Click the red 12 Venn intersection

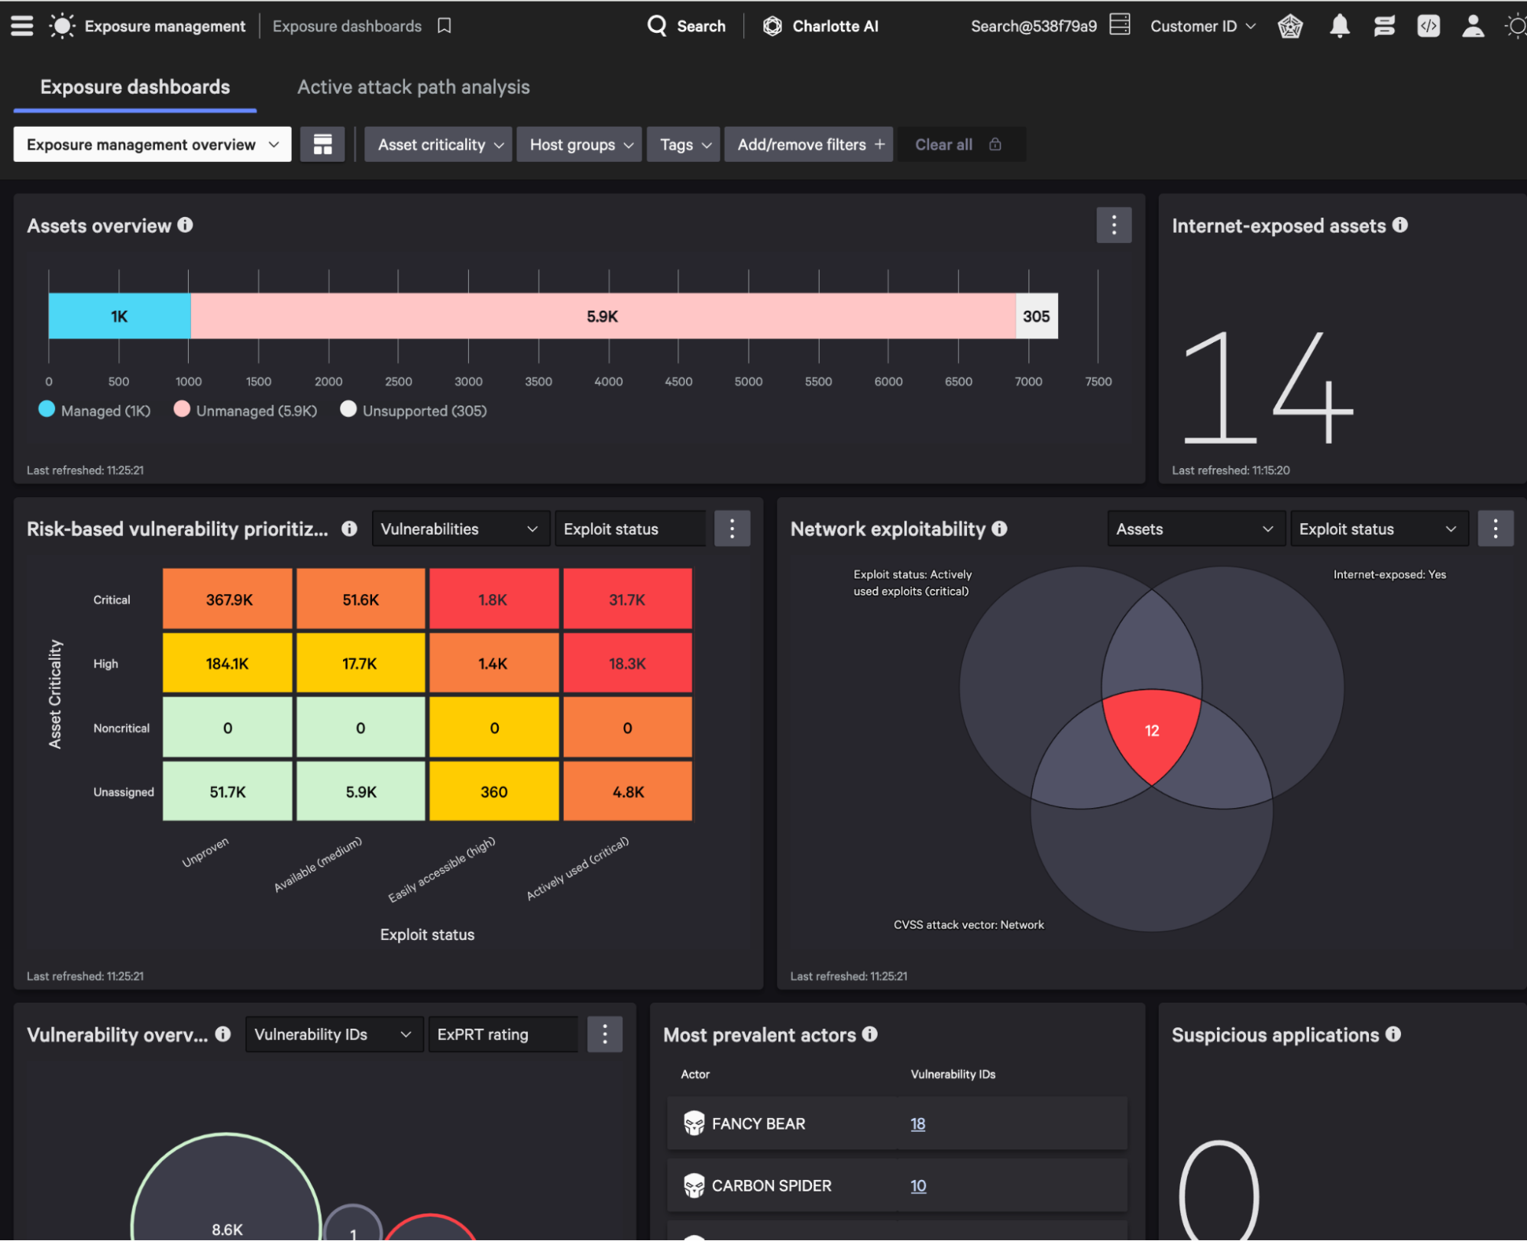pyautogui.click(x=1152, y=733)
